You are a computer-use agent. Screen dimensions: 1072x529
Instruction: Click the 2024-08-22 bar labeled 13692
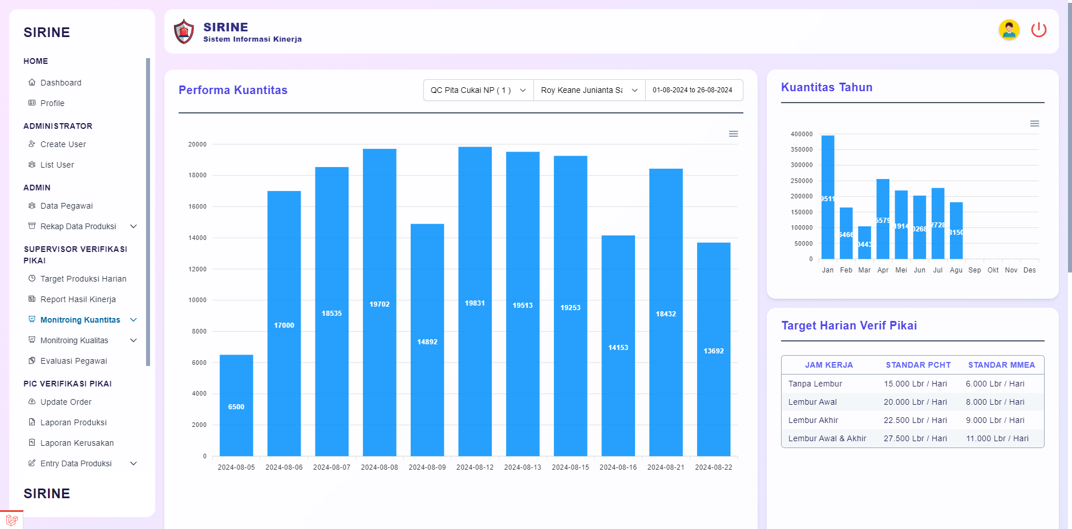tap(713, 349)
